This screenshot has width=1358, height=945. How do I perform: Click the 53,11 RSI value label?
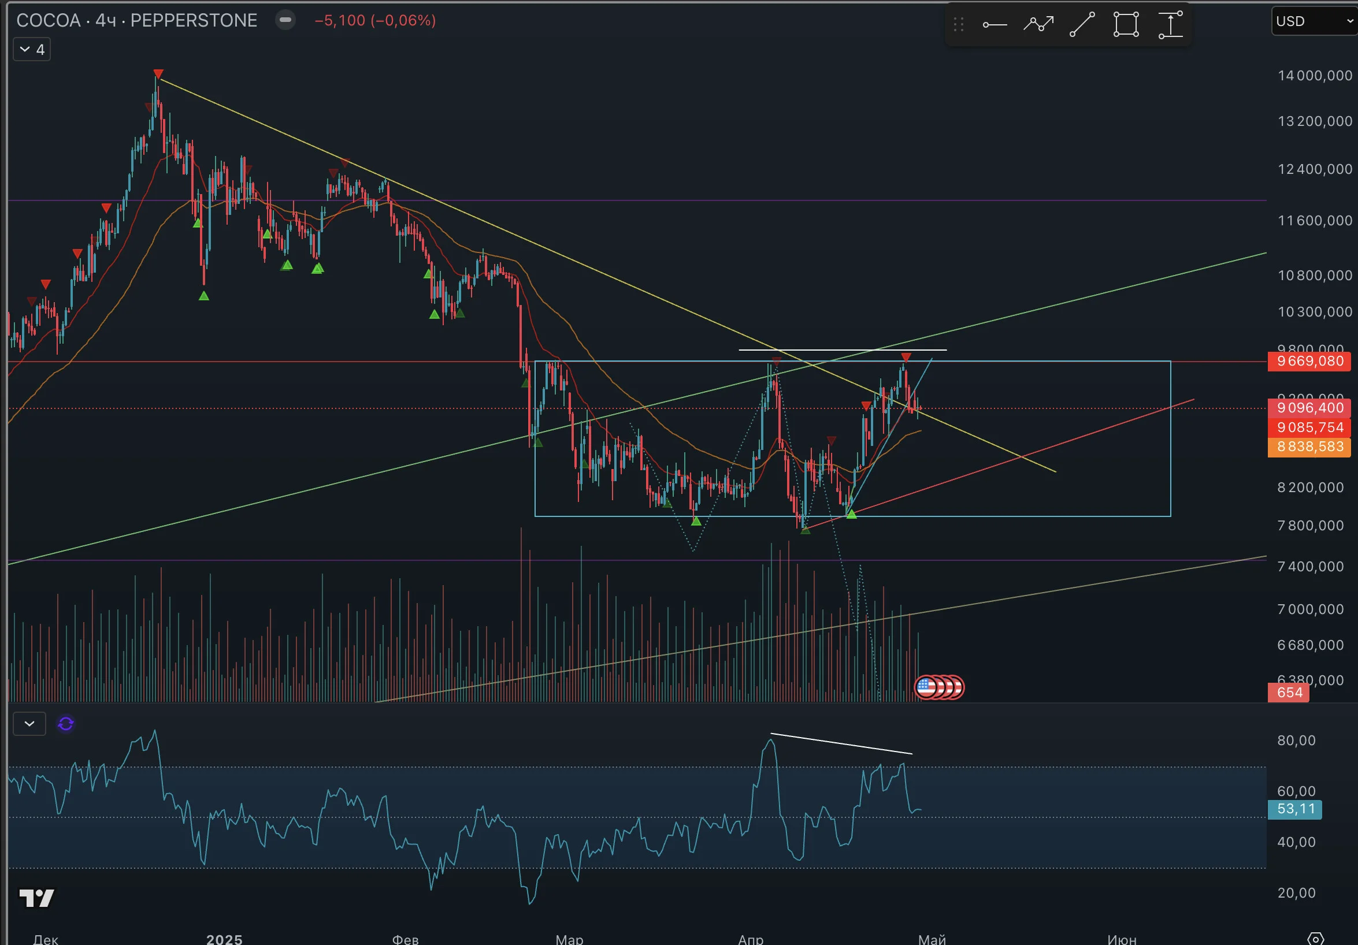point(1294,809)
